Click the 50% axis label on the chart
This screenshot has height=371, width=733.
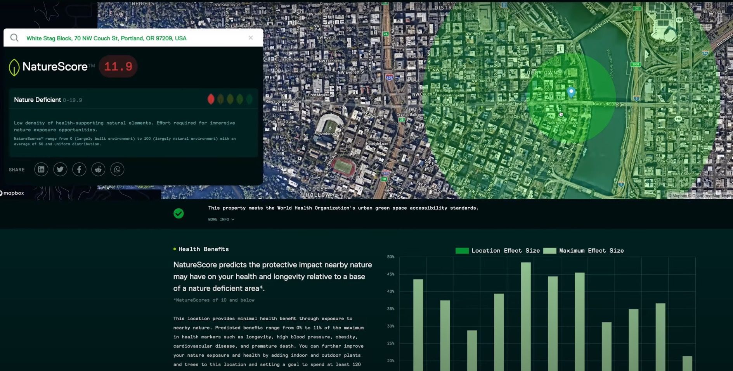391,257
